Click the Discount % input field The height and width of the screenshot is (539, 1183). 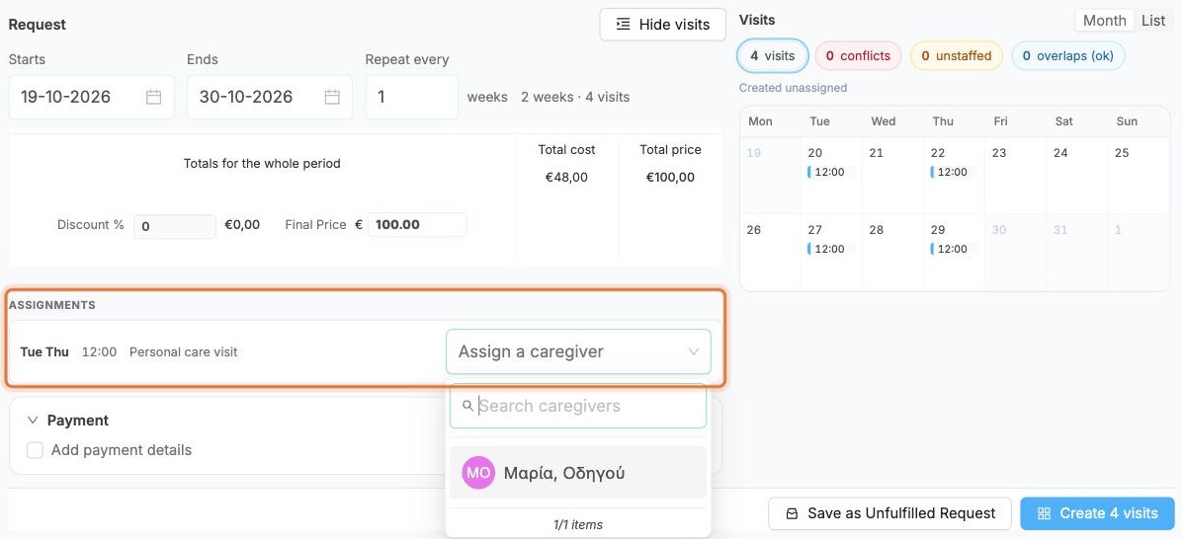point(175,225)
